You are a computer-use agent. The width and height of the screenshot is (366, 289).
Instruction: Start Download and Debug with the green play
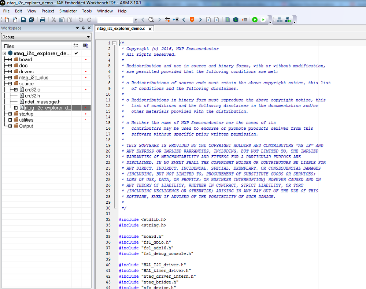pos(255,20)
